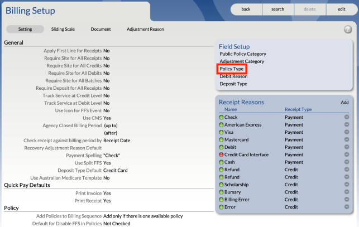Screen dimensions: 359x227
Task: Select the Scholarship receipt reason name
Action: pos(236,185)
